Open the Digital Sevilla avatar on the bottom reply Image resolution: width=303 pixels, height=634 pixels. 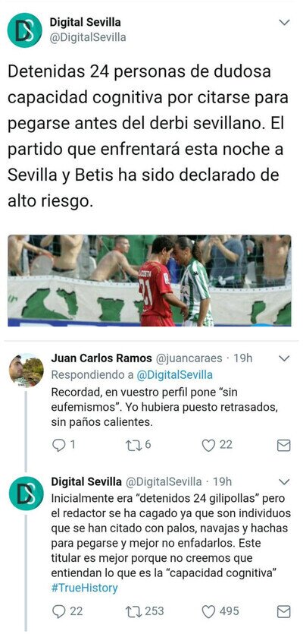click(27, 494)
